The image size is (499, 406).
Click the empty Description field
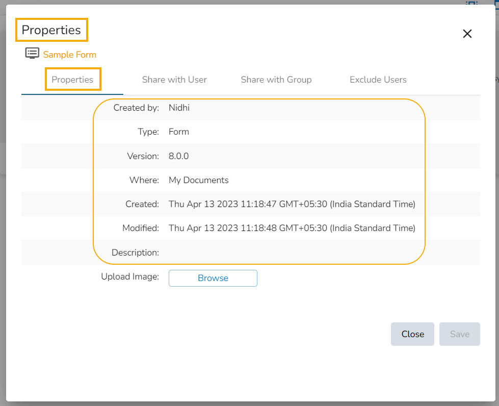291,252
